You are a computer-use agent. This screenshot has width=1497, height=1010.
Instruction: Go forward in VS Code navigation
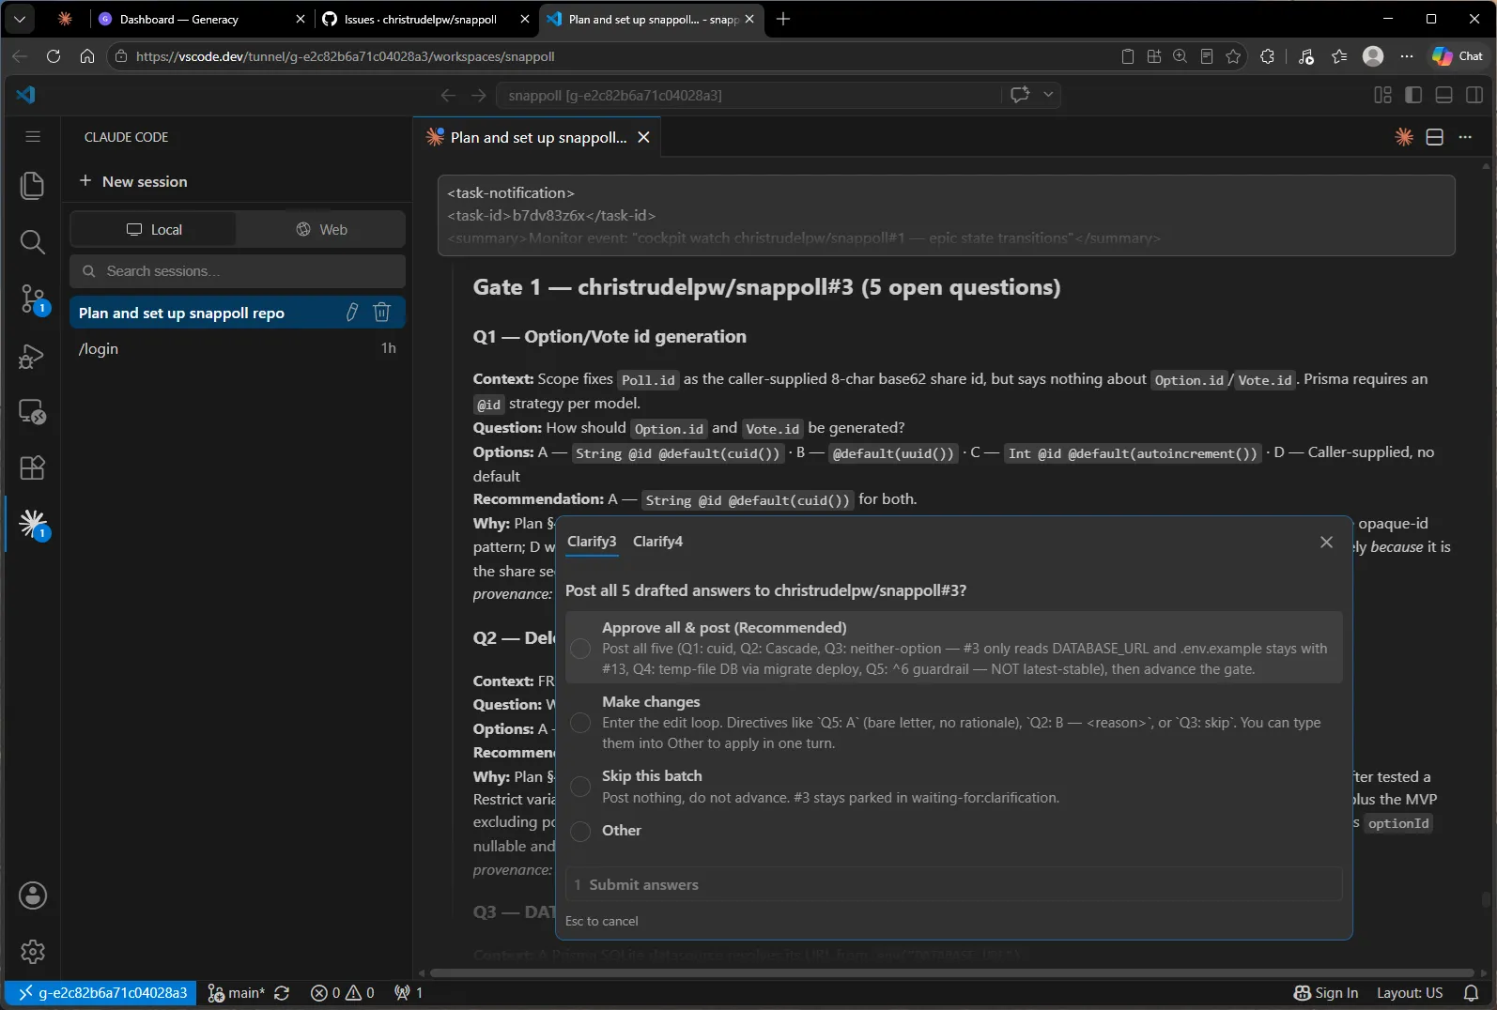click(x=478, y=95)
